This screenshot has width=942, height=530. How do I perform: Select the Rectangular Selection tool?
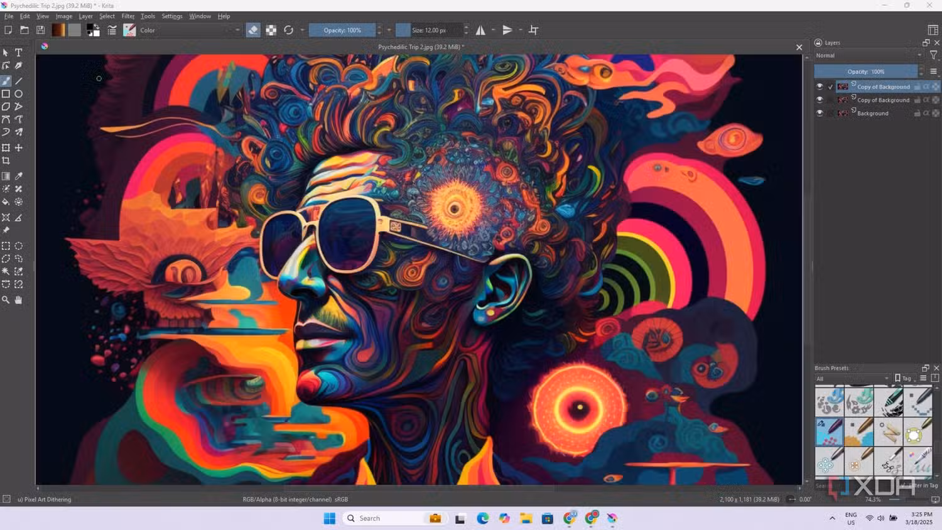[x=6, y=246]
